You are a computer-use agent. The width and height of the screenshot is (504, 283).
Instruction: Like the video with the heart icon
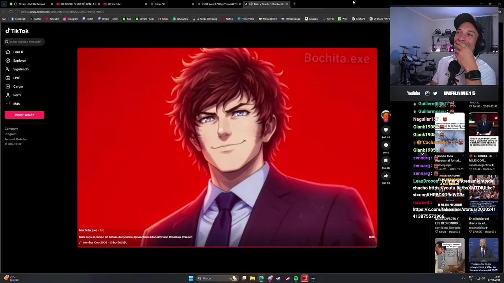386,130
